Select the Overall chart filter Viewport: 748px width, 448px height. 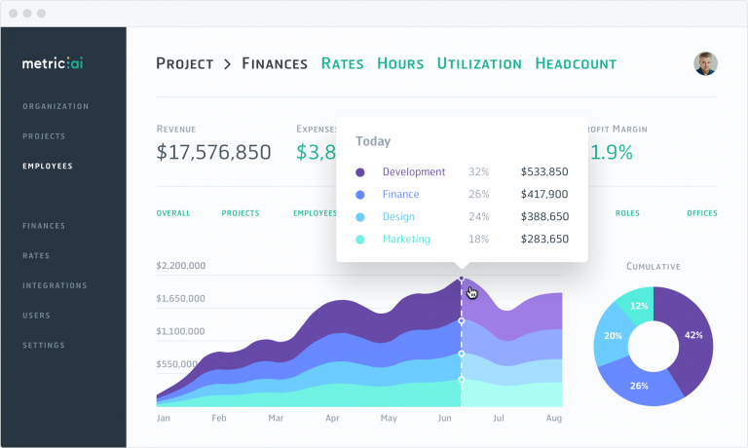click(173, 212)
